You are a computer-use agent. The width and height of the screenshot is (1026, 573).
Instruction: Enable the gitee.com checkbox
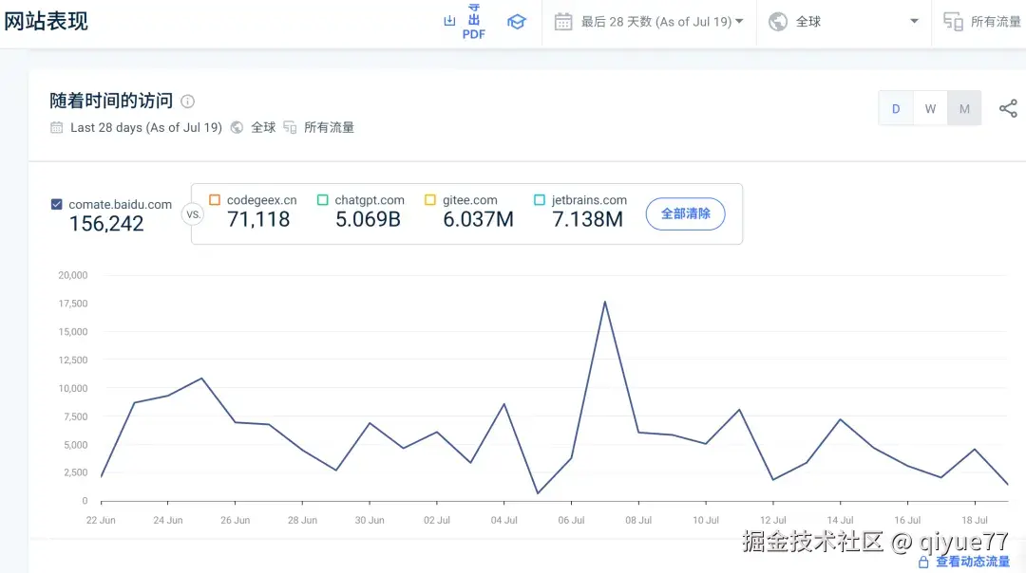(x=430, y=200)
